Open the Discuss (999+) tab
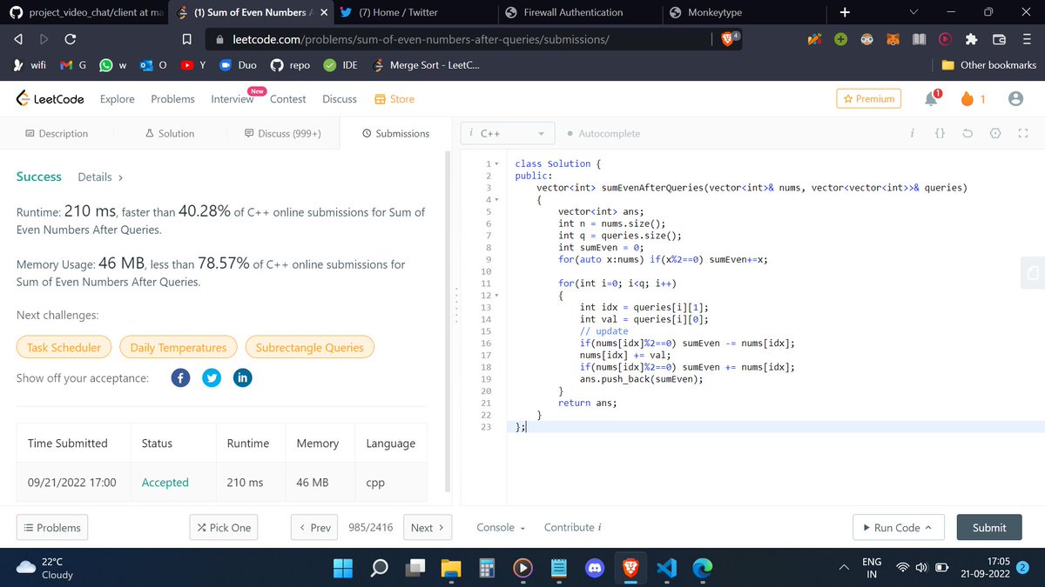 283,134
